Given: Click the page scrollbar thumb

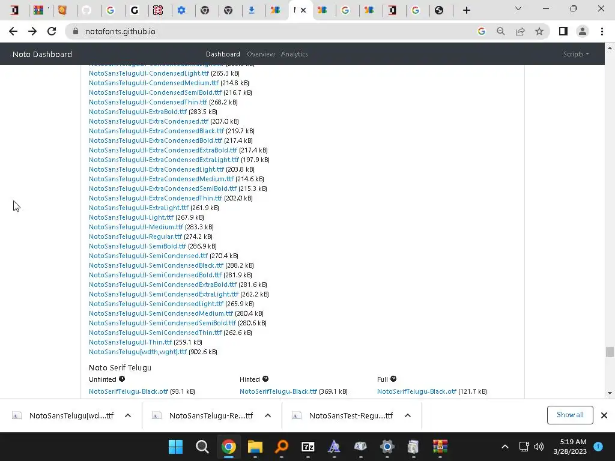Looking at the screenshot, I should pos(610,352).
